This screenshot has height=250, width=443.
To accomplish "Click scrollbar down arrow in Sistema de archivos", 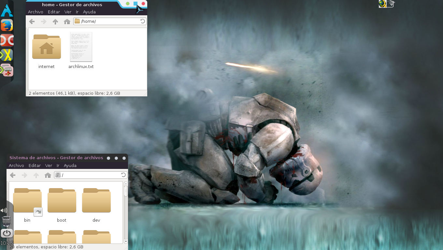I will (126, 241).
